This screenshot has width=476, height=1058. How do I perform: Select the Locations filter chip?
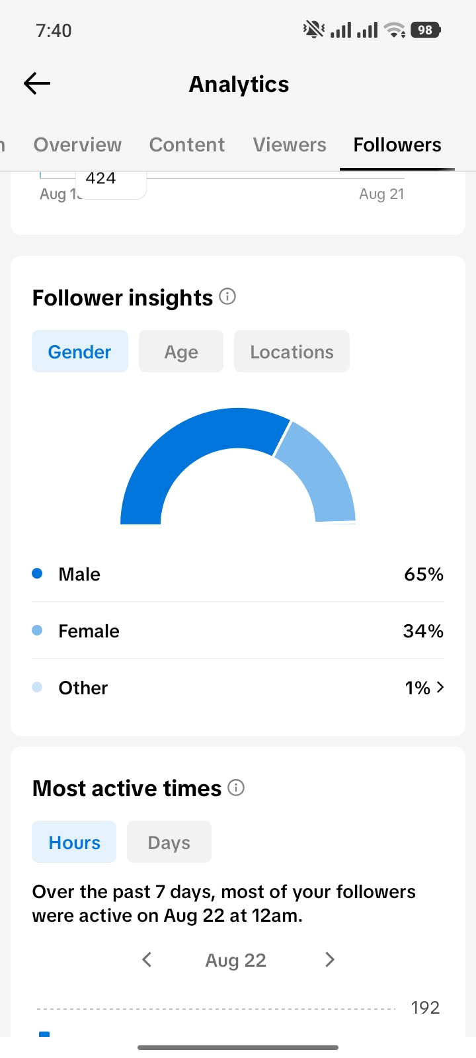292,351
